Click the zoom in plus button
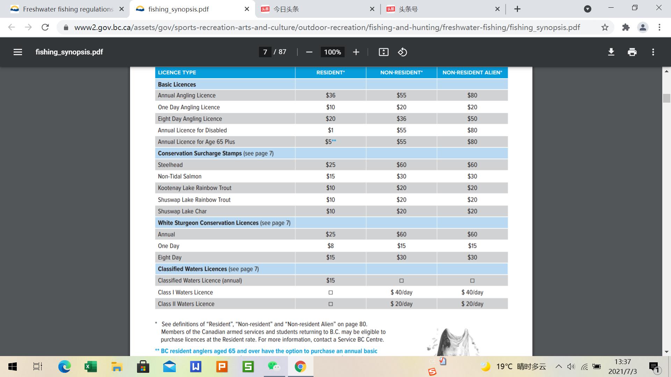 [356, 52]
